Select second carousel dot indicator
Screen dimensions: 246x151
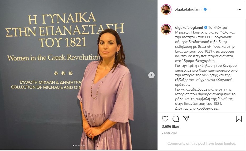76,145
